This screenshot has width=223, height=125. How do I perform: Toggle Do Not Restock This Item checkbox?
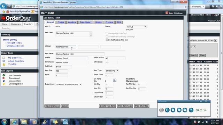coord(107,40)
